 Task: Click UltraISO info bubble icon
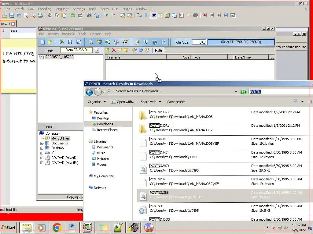146,42
